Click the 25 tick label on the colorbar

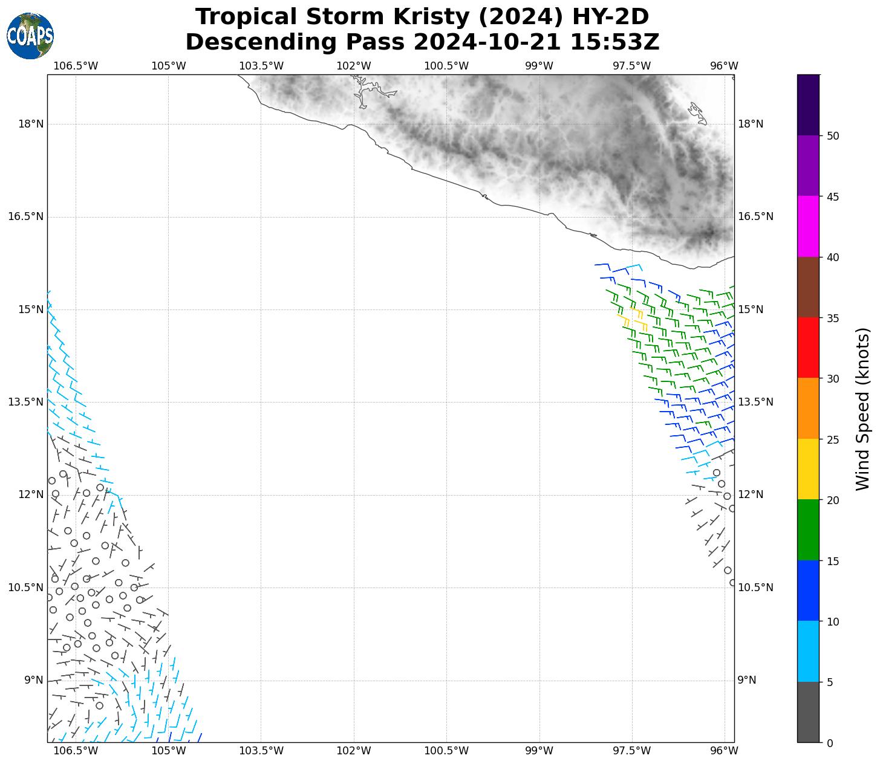coord(833,439)
